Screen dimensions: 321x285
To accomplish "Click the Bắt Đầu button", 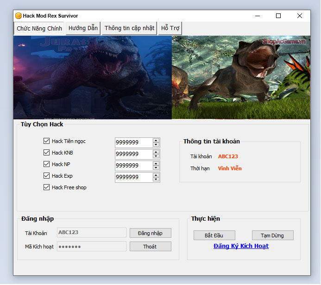I will pyautogui.click(x=214, y=235).
